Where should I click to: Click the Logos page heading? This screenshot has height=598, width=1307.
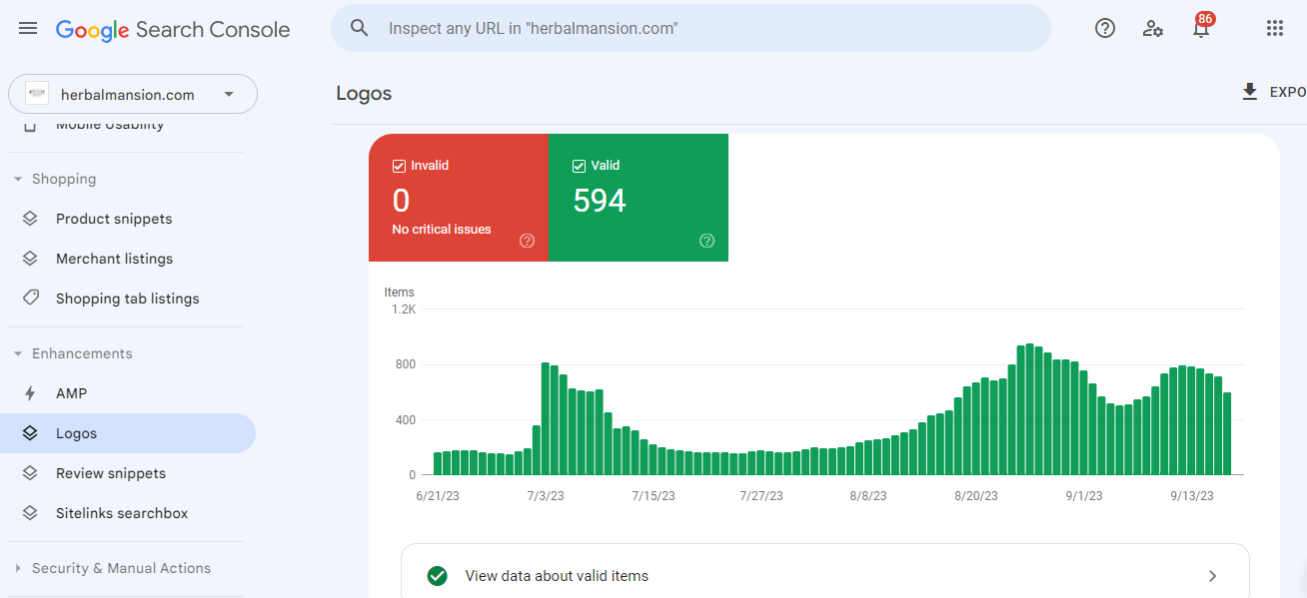click(364, 94)
